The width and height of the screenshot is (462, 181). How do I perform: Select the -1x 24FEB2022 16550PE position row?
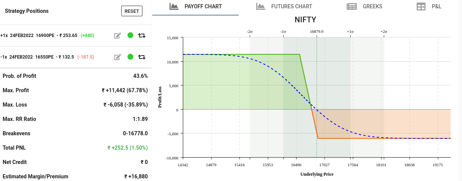pyautogui.click(x=47, y=57)
